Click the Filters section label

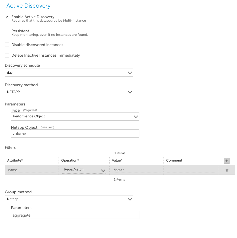pyautogui.click(x=10, y=147)
